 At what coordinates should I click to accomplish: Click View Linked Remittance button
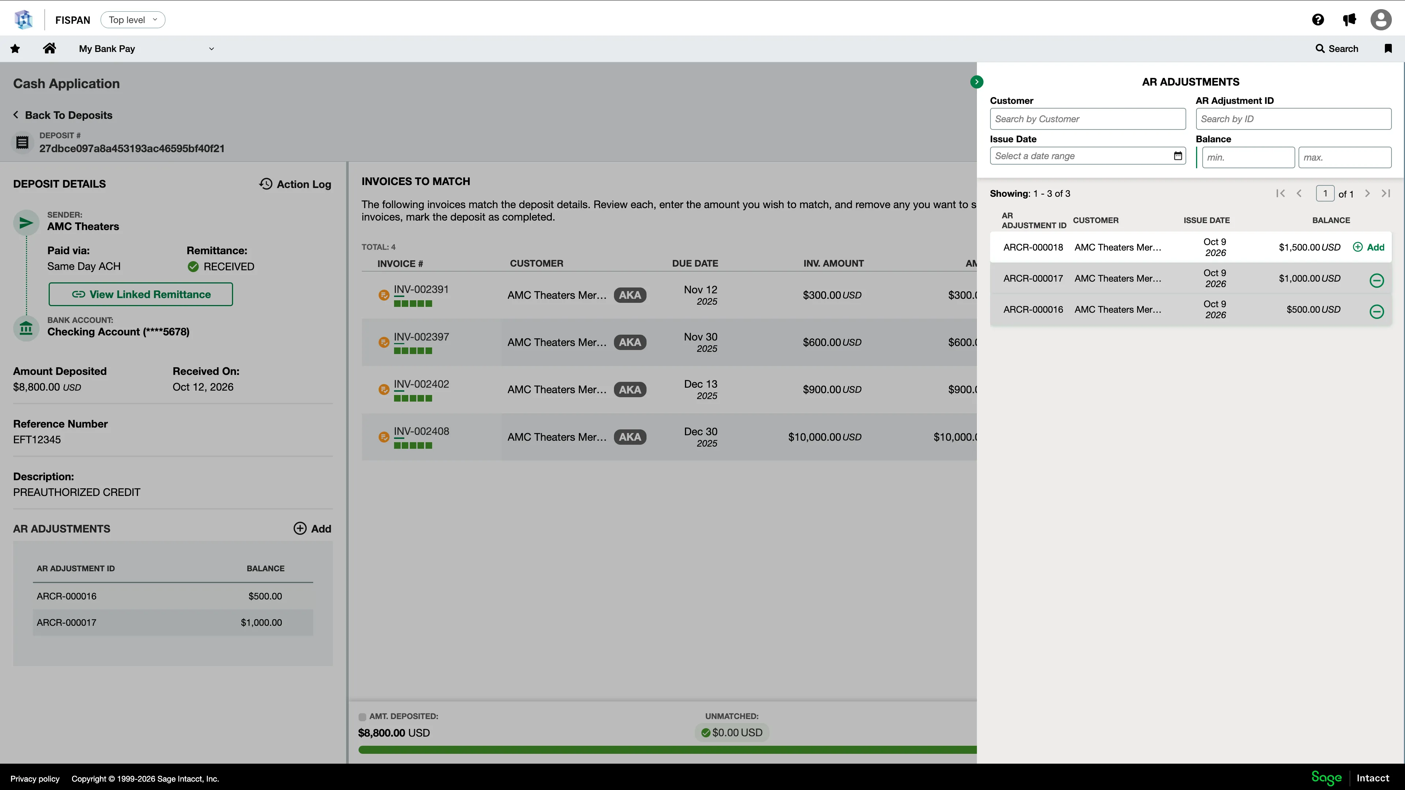141,294
